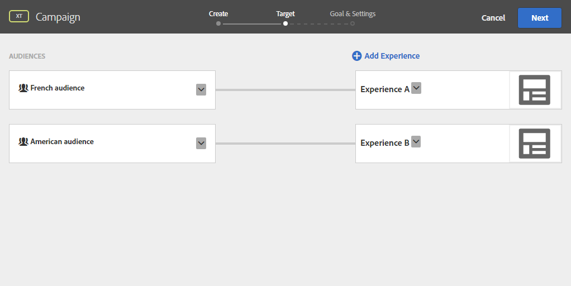
Task: Expand the French audience dropdown arrow
Action: pos(201,90)
